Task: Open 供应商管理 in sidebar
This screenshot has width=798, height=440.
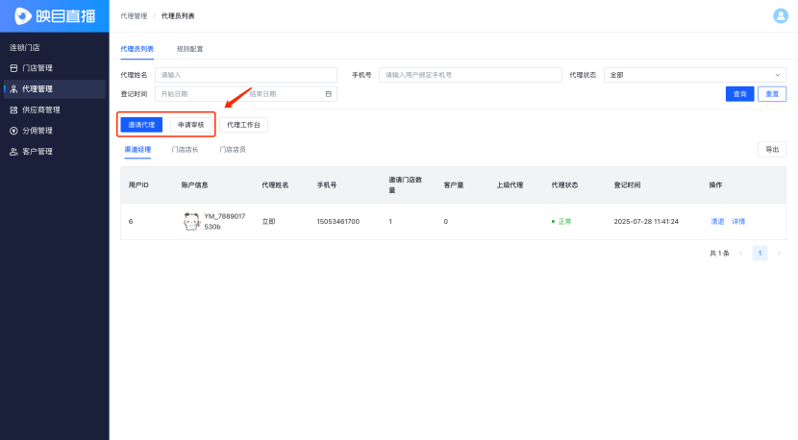Action: coord(55,110)
